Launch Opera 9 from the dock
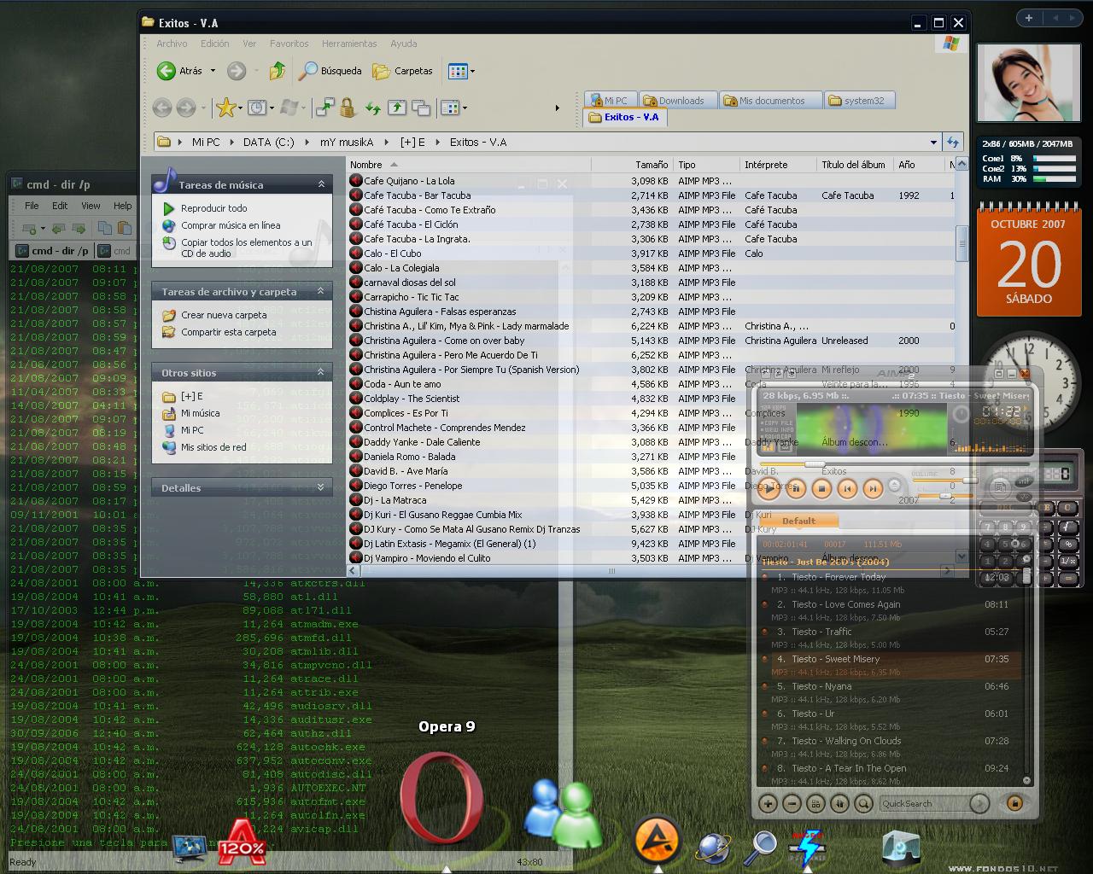1093x874 pixels. 442,797
